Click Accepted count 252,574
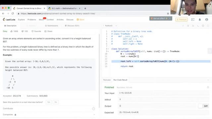 click(17, 96)
